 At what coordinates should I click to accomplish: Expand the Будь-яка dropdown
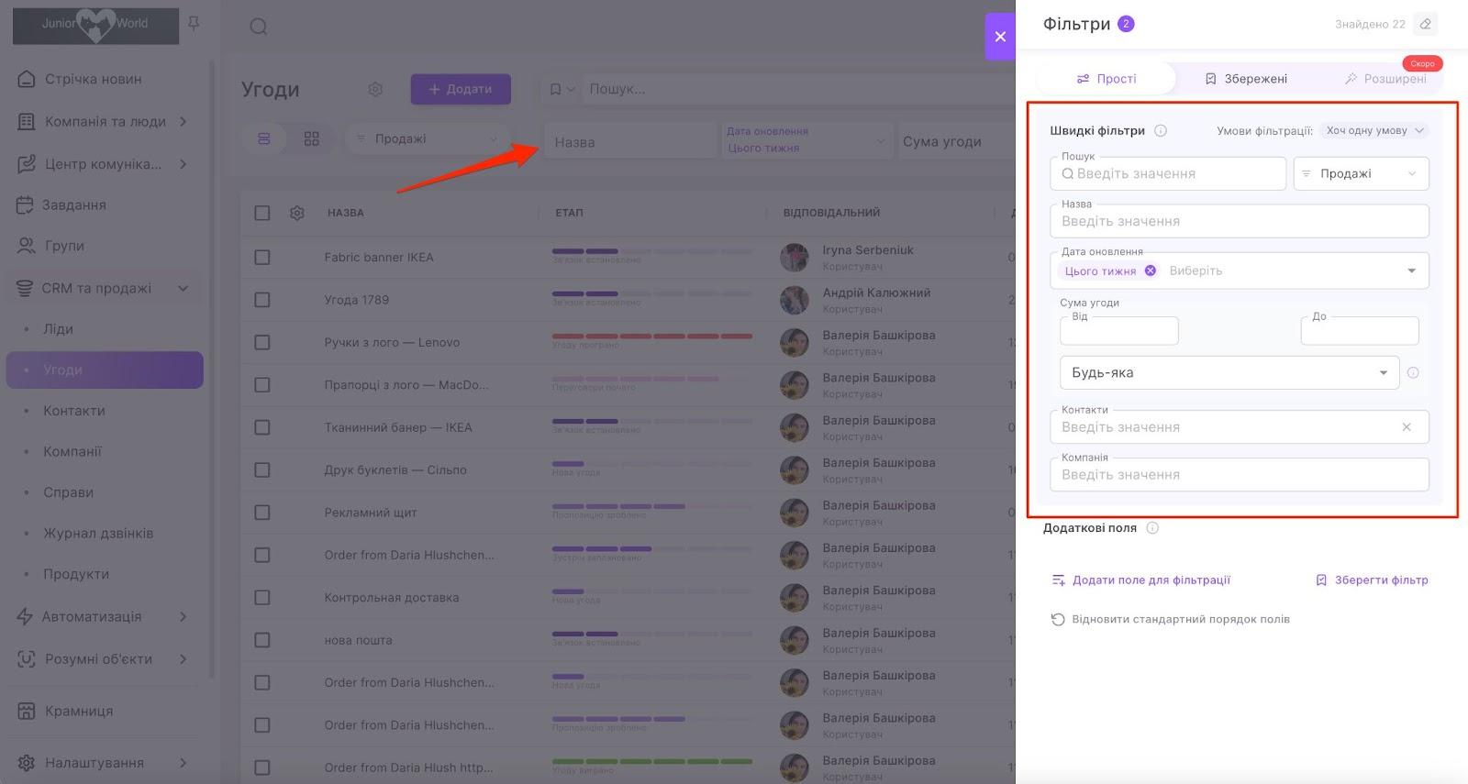pos(1229,373)
